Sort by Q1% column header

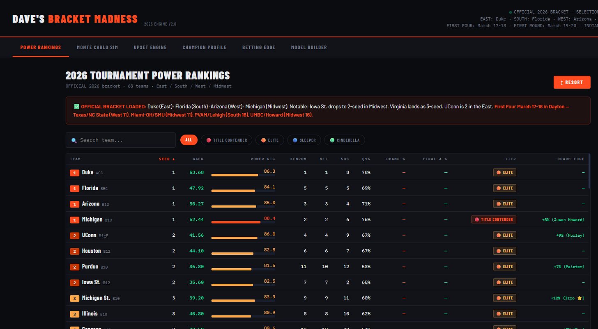(366, 159)
